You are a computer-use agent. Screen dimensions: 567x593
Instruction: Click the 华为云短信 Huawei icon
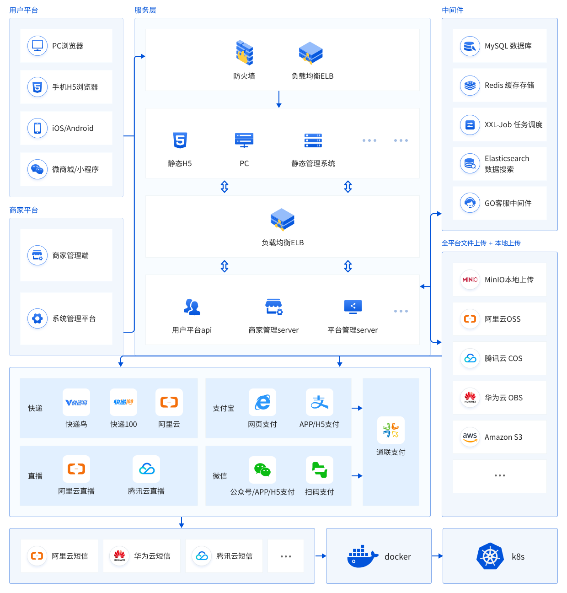click(x=119, y=556)
